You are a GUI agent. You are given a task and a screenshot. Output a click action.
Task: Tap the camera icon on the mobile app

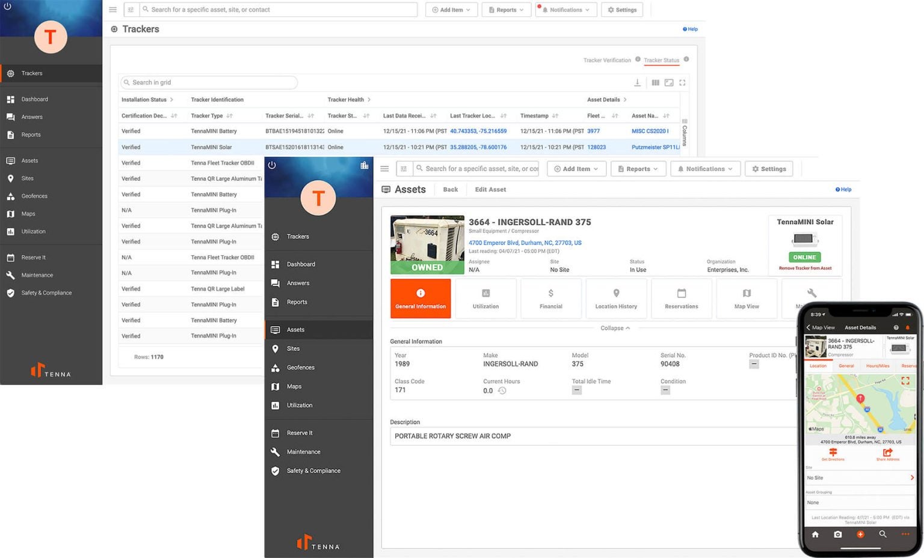click(x=837, y=534)
